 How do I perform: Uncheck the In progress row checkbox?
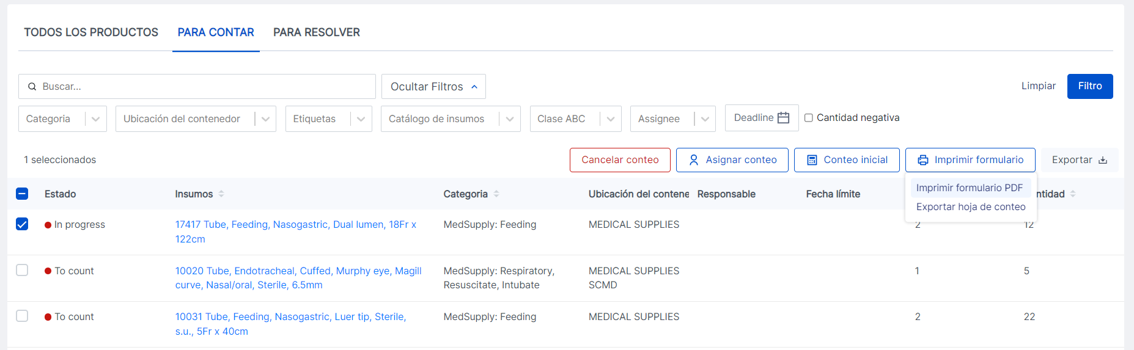22,224
